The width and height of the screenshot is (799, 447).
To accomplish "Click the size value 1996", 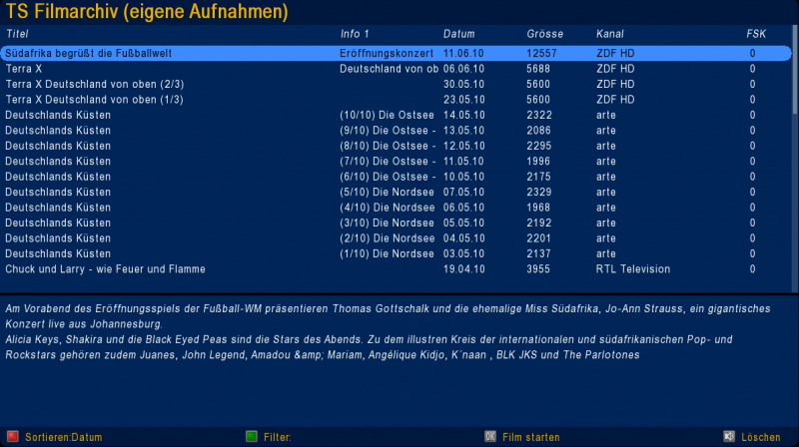I will click(x=538, y=162).
